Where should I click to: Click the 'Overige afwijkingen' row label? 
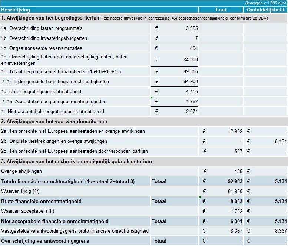coord(21,171)
